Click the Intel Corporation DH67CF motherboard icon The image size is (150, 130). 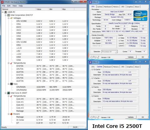(8, 15)
